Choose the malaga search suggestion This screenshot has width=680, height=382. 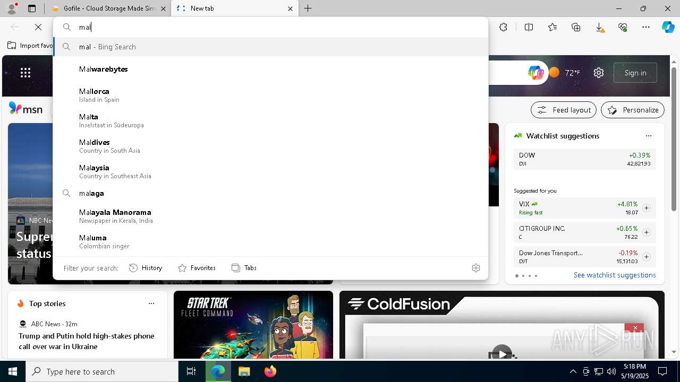coord(270,193)
